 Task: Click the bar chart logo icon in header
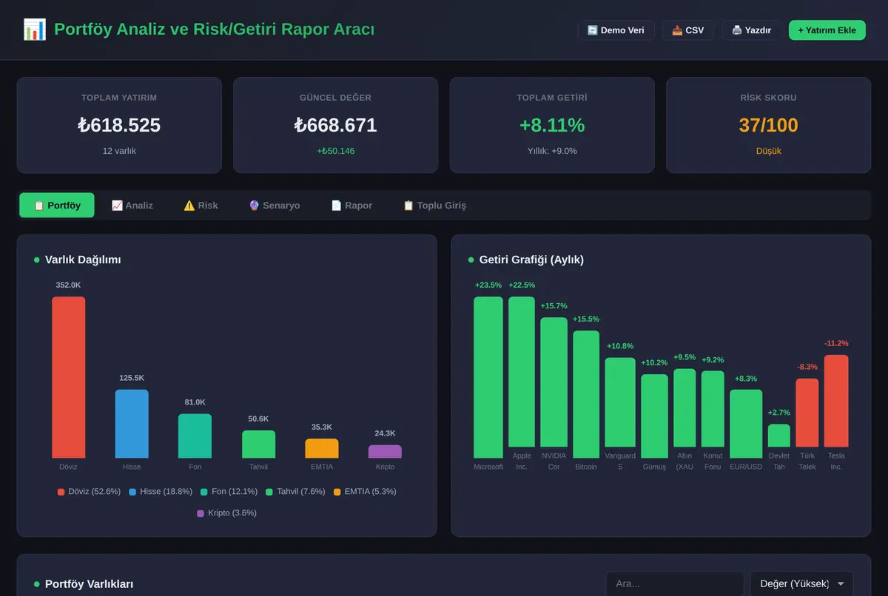35,30
